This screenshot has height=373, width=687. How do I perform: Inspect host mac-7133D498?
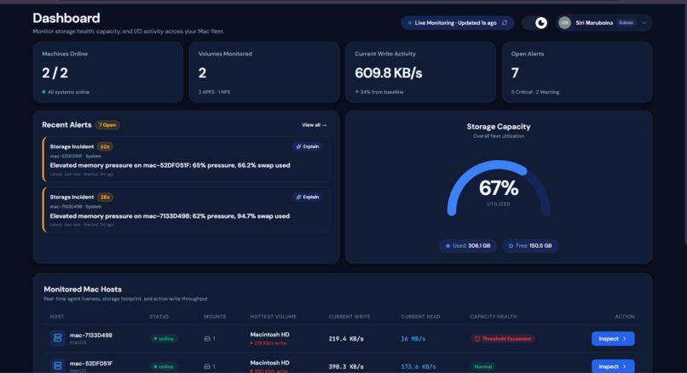[x=613, y=339]
